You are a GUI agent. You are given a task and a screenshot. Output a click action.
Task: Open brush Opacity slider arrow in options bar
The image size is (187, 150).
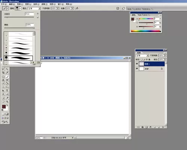[58, 8]
